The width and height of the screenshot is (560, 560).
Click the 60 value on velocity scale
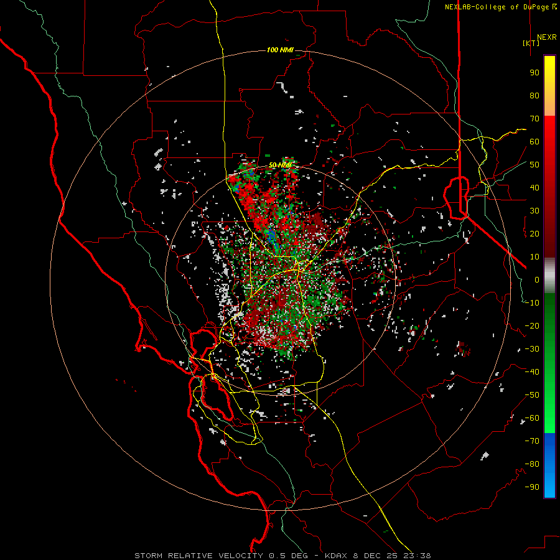point(534,142)
